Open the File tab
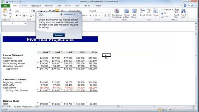 coord(6,6)
